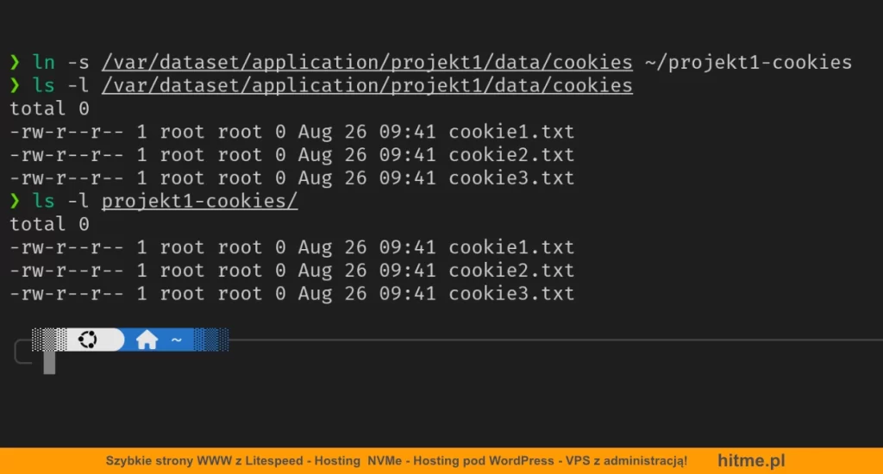Click cookie2.txt in the first listing
This screenshot has height=474, width=883.
coord(510,155)
